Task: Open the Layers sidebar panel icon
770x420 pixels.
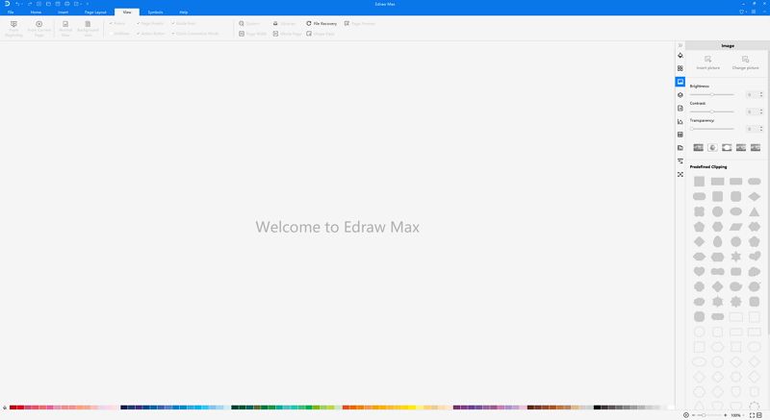Action: click(x=680, y=95)
